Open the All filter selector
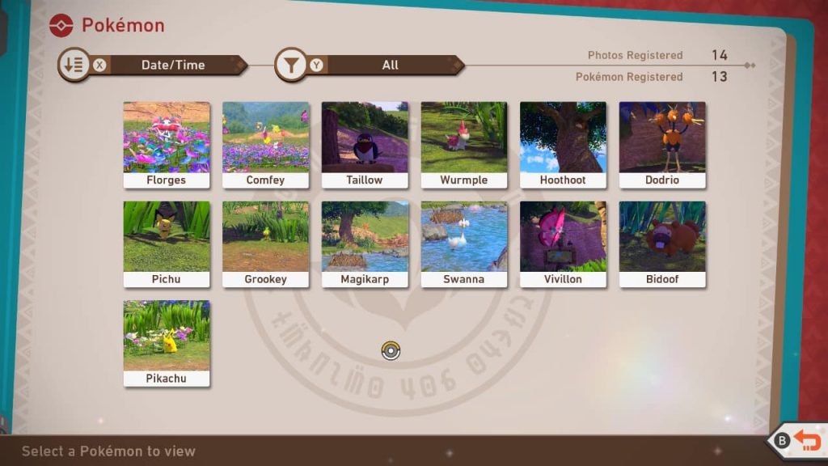 pyautogui.click(x=391, y=65)
